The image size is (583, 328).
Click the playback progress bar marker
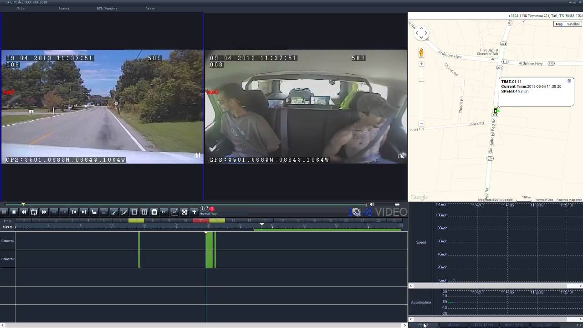click(23, 204)
